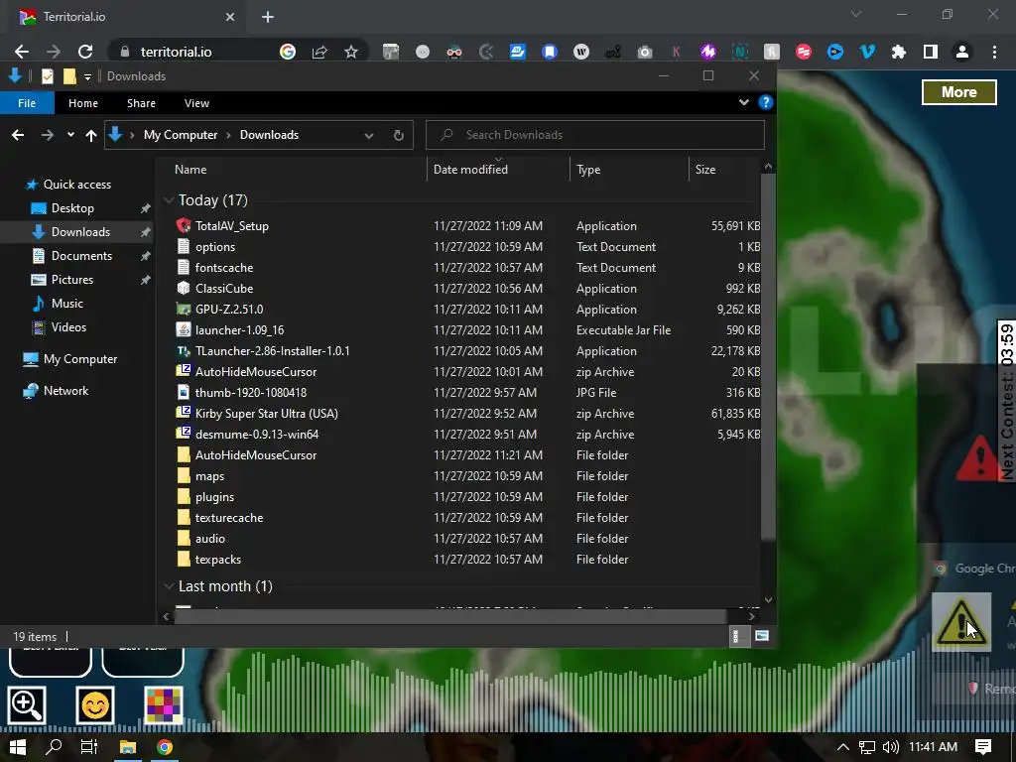
Task: Select Network in navigation pane
Action: click(66, 391)
